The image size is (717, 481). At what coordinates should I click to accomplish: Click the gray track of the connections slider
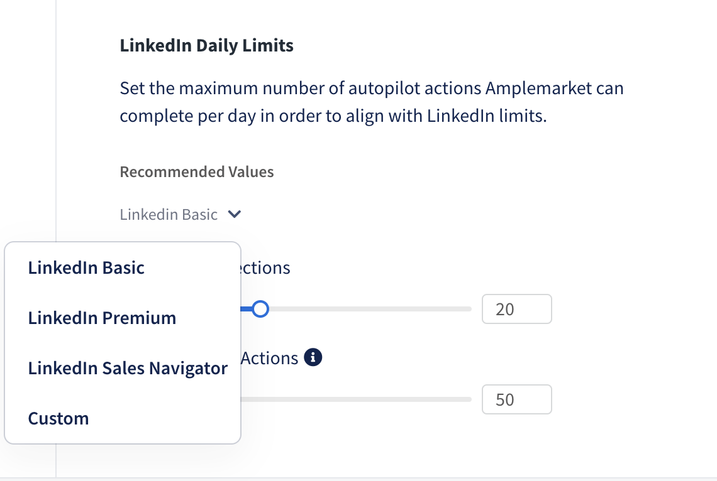pos(370,309)
